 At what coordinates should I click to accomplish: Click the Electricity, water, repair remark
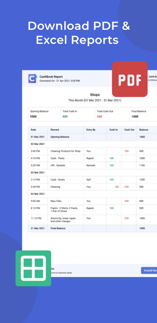(63, 219)
